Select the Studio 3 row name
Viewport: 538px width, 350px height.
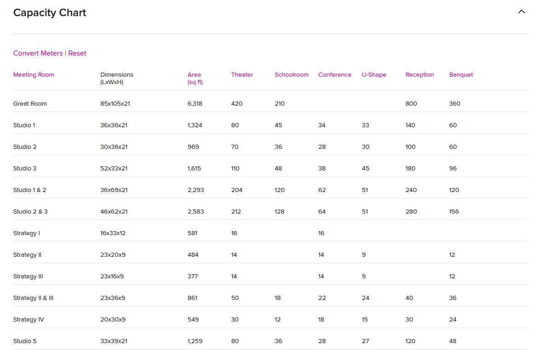point(25,168)
